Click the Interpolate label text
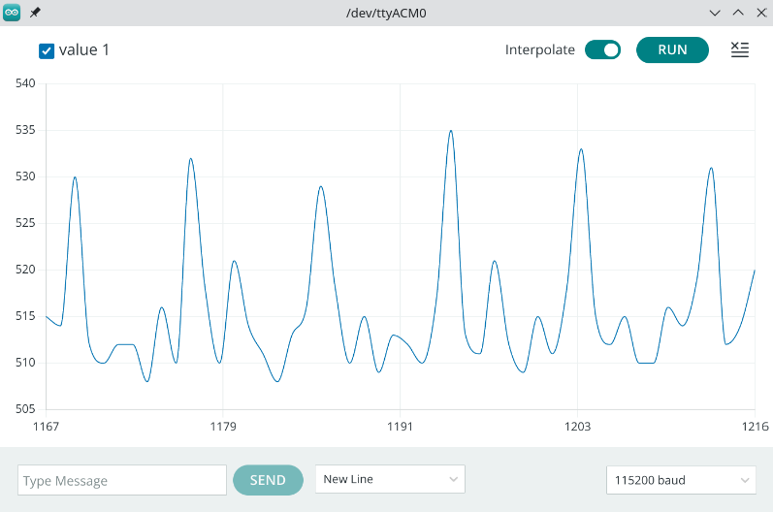Screen dimensions: 773x512 [540, 49]
